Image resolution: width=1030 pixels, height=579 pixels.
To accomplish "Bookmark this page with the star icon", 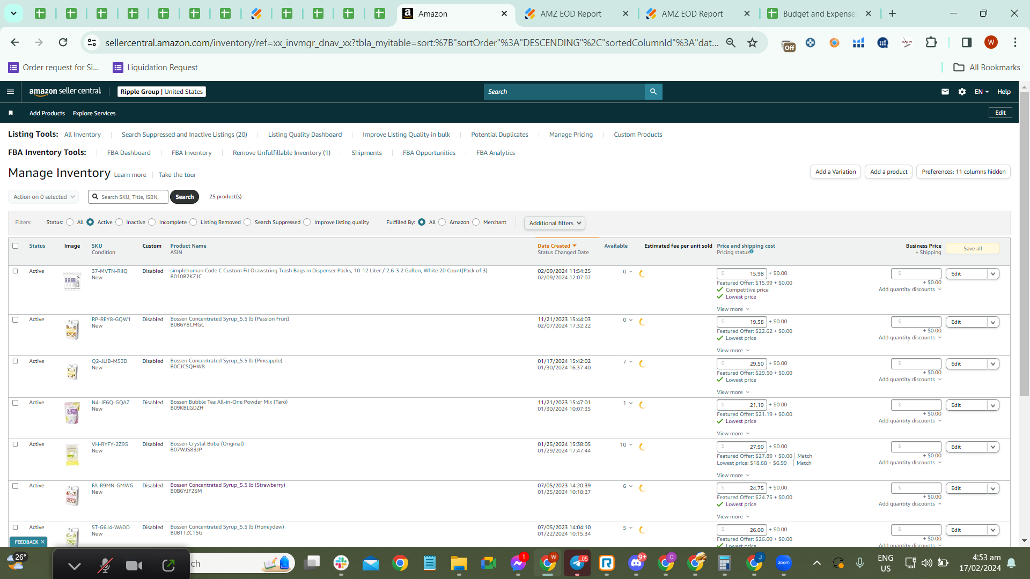I will pos(753,42).
